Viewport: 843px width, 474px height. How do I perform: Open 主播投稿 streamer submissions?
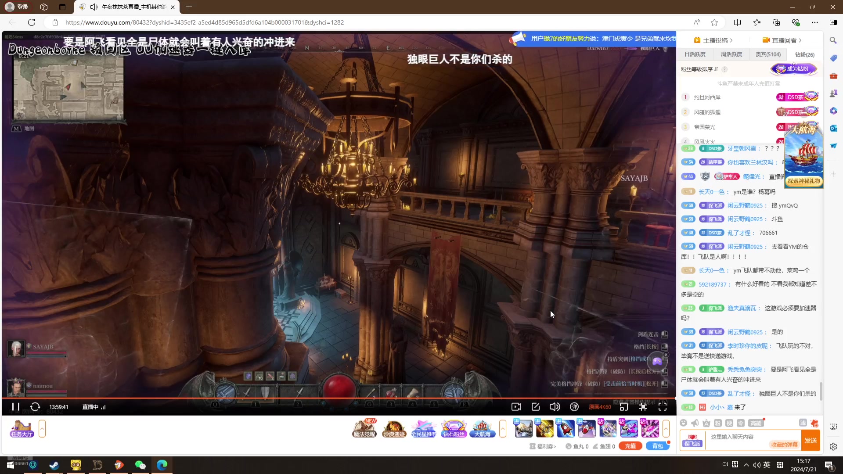(713, 40)
